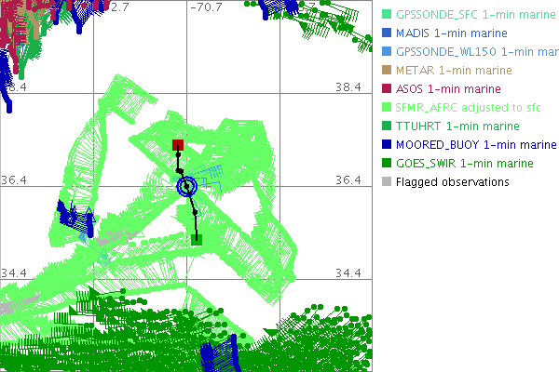Click the red square track marker
Viewport: 559px width, 372px height.
coord(178,145)
